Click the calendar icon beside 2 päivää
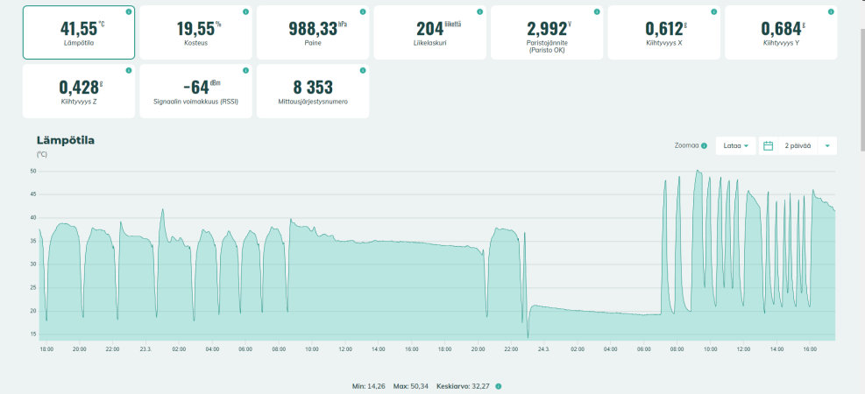 (x=768, y=146)
